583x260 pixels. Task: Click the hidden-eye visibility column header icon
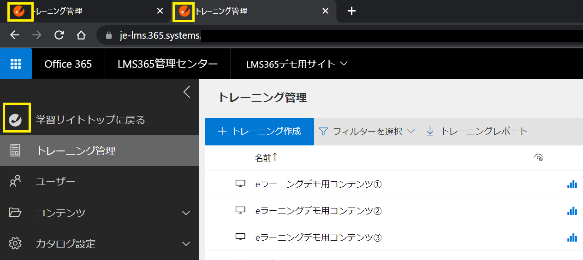pyautogui.click(x=538, y=158)
